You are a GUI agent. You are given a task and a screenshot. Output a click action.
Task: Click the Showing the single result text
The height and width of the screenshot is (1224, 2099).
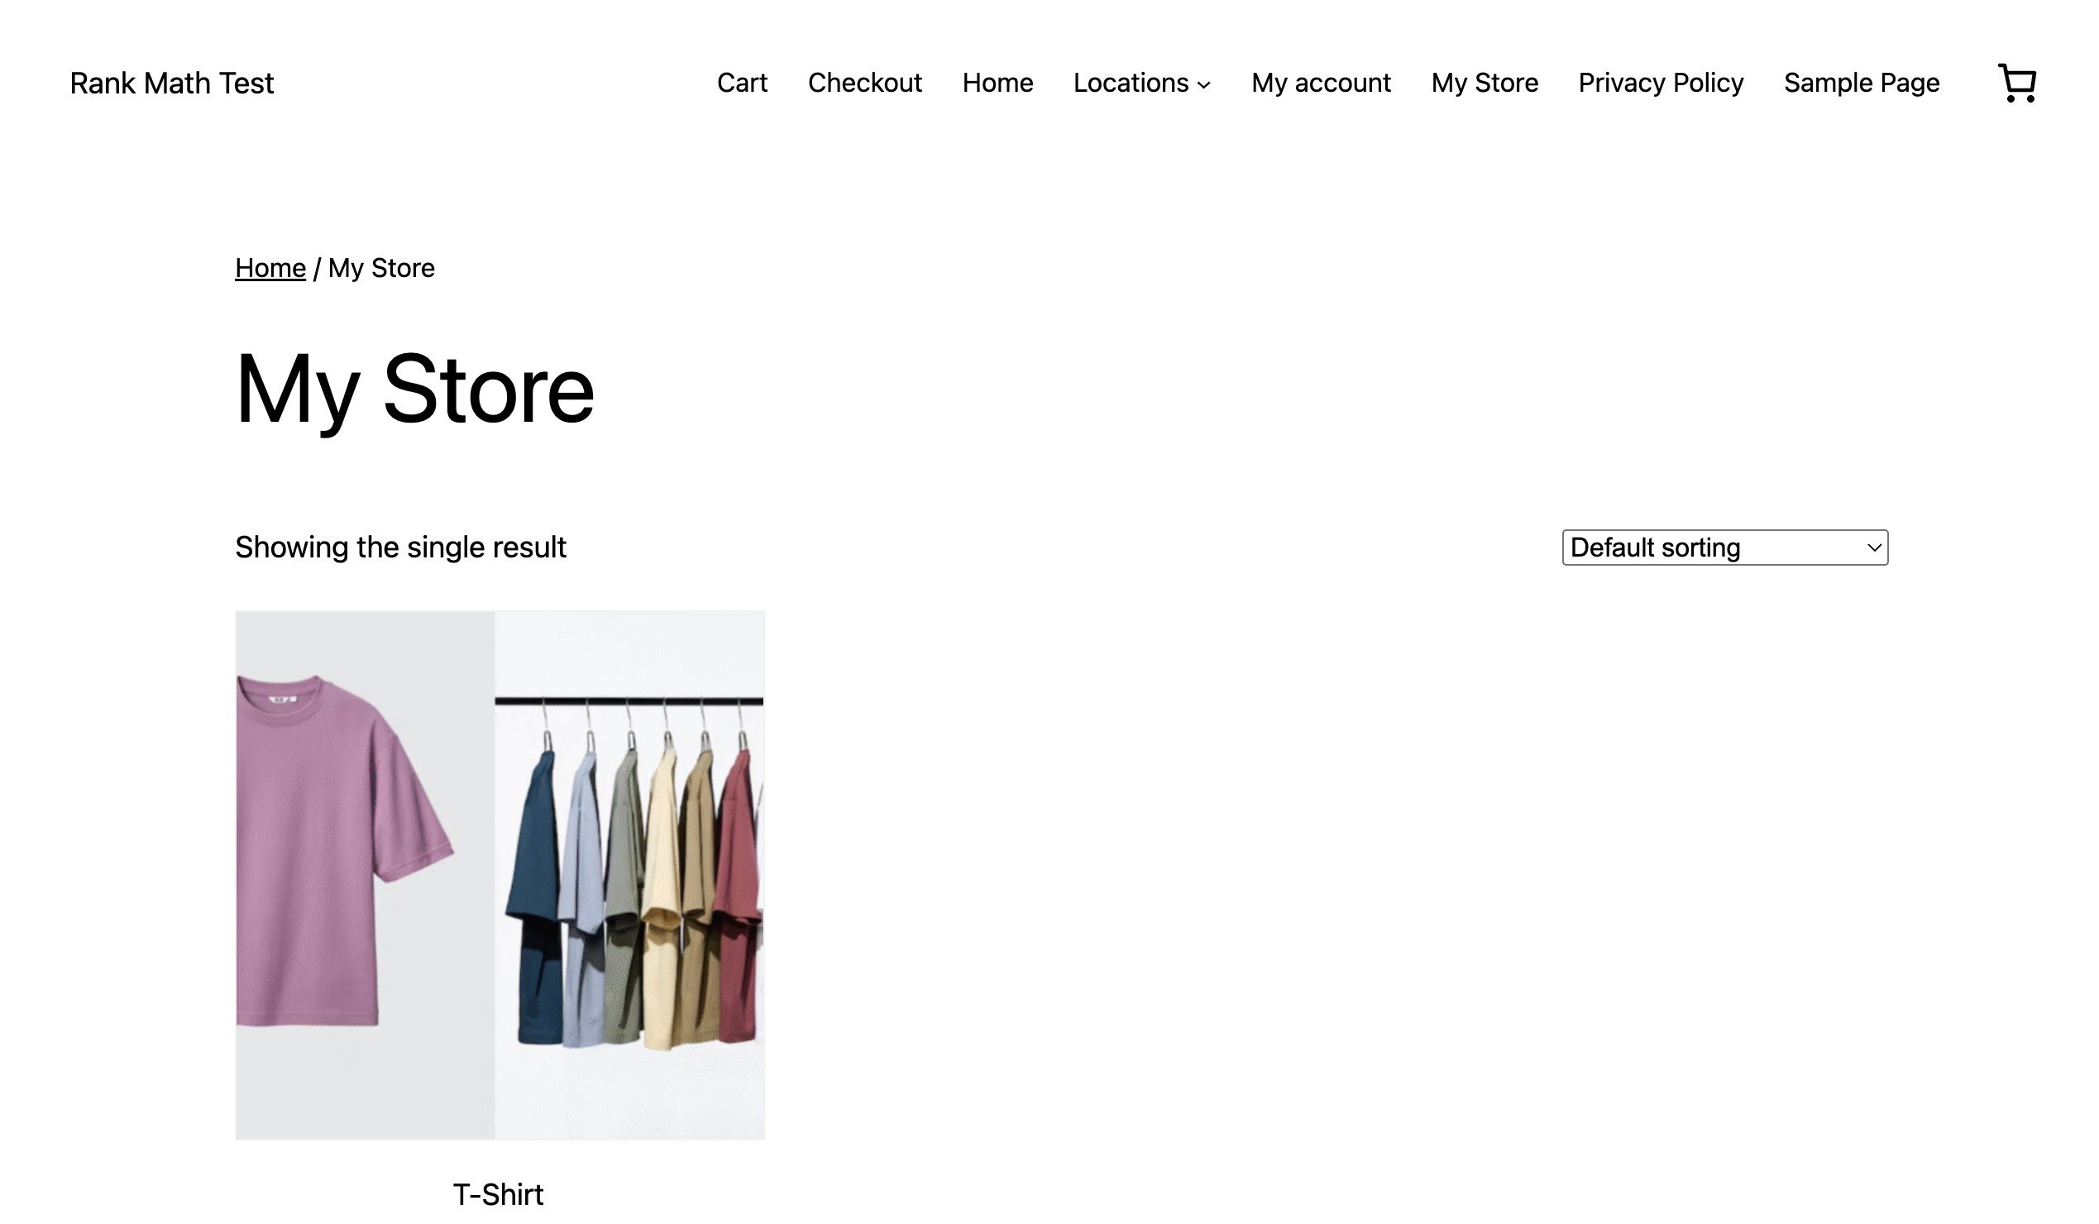click(399, 547)
